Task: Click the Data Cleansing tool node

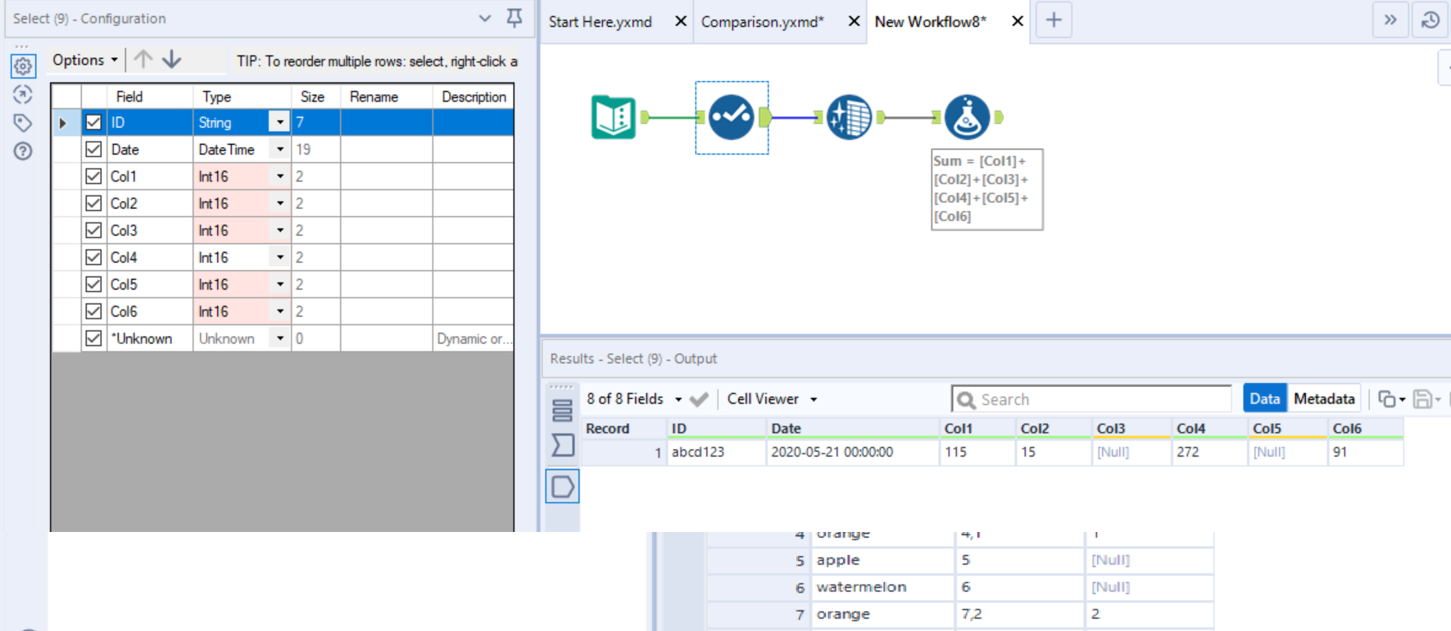Action: click(849, 117)
